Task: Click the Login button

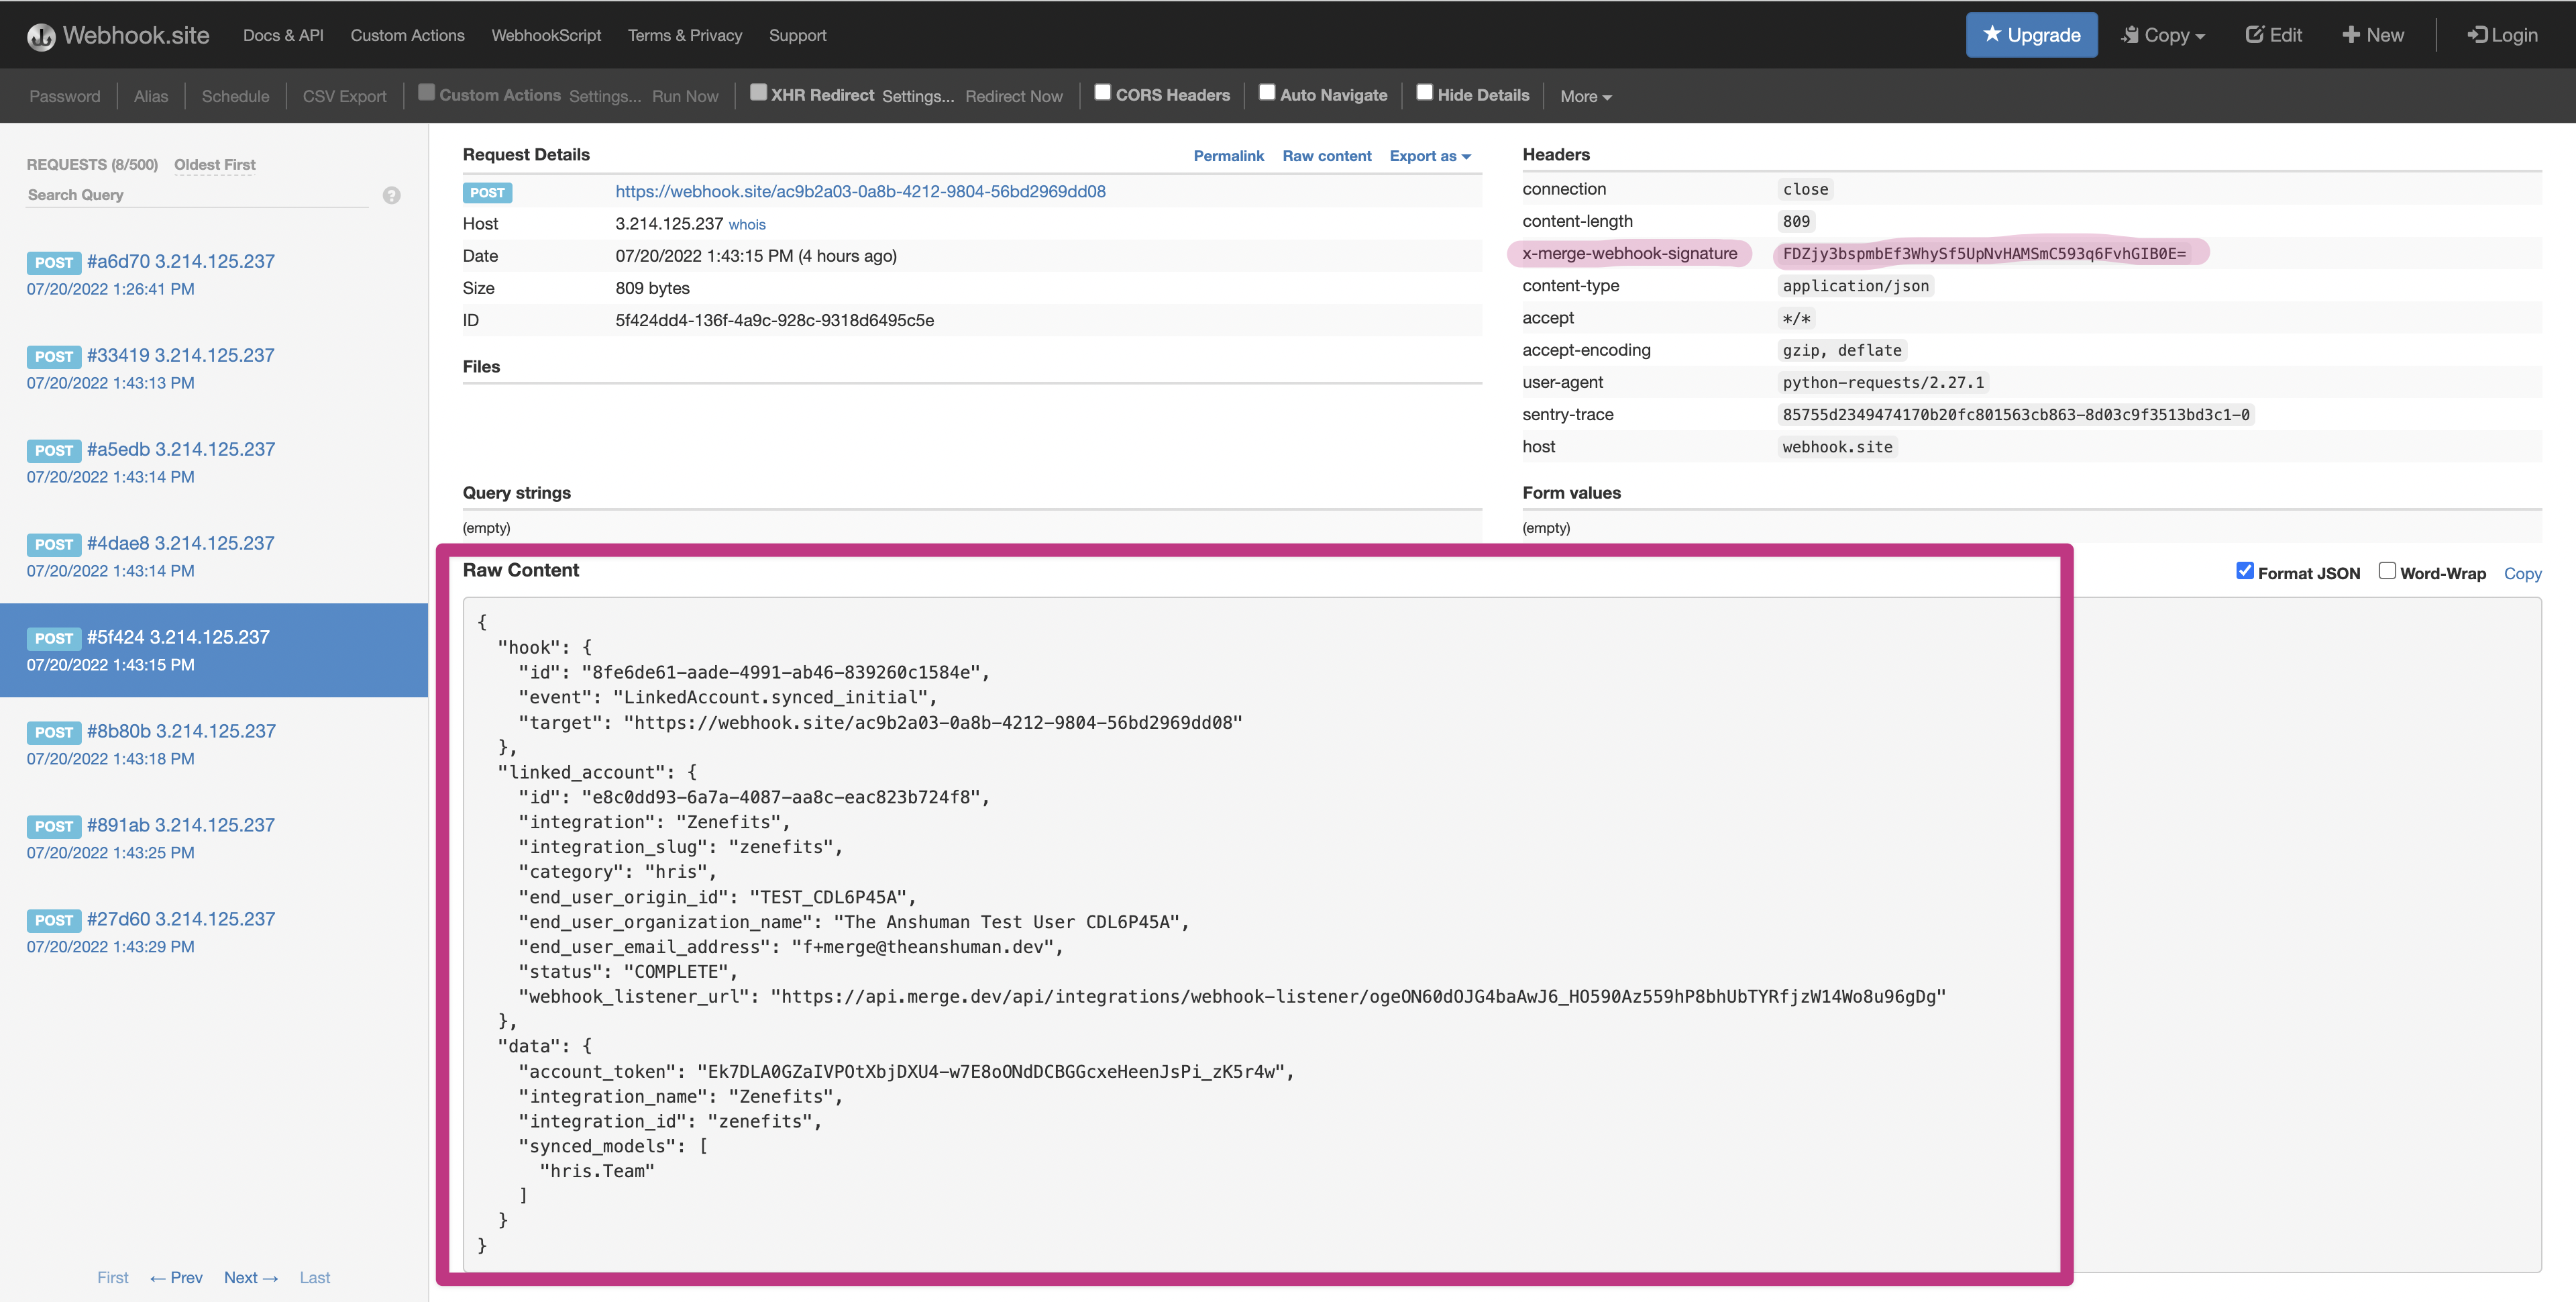Action: coord(2502,35)
